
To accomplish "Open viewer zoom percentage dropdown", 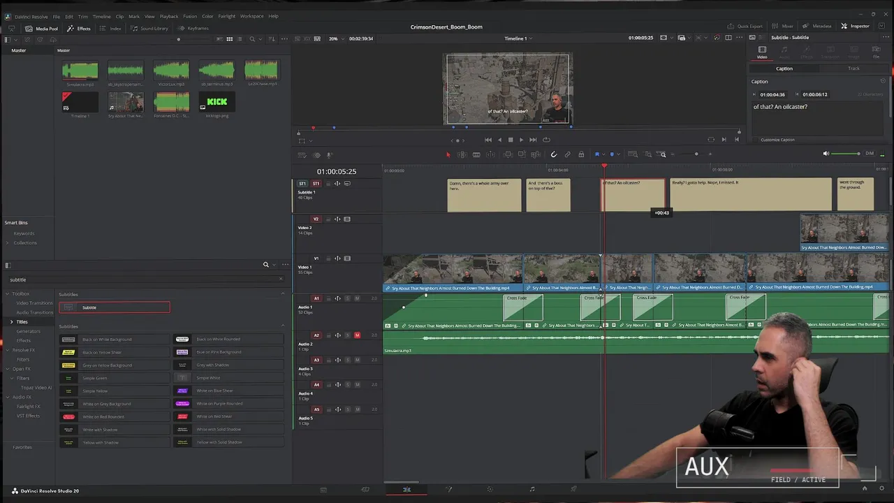I will pyautogui.click(x=337, y=38).
